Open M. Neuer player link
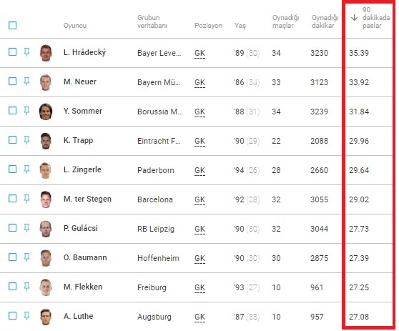The image size is (399, 331). click(x=80, y=81)
